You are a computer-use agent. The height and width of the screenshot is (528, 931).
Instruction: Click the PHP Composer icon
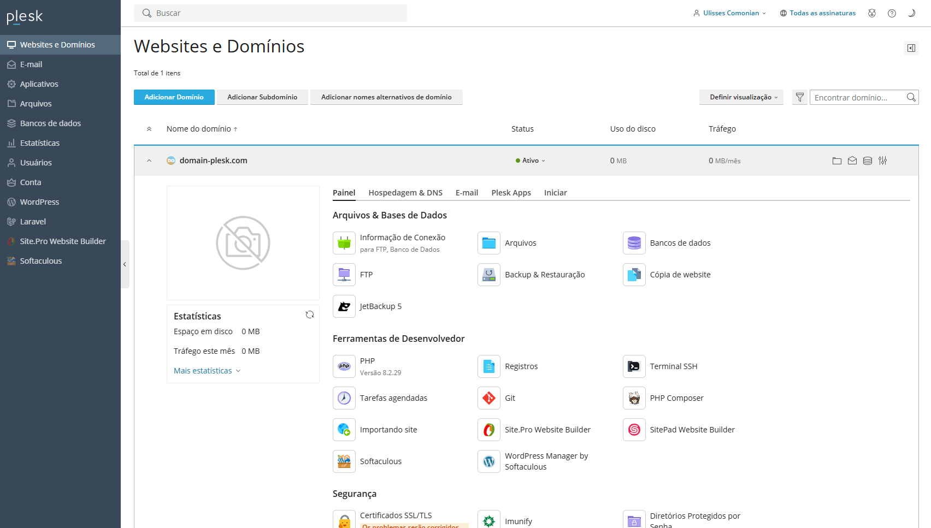(634, 398)
